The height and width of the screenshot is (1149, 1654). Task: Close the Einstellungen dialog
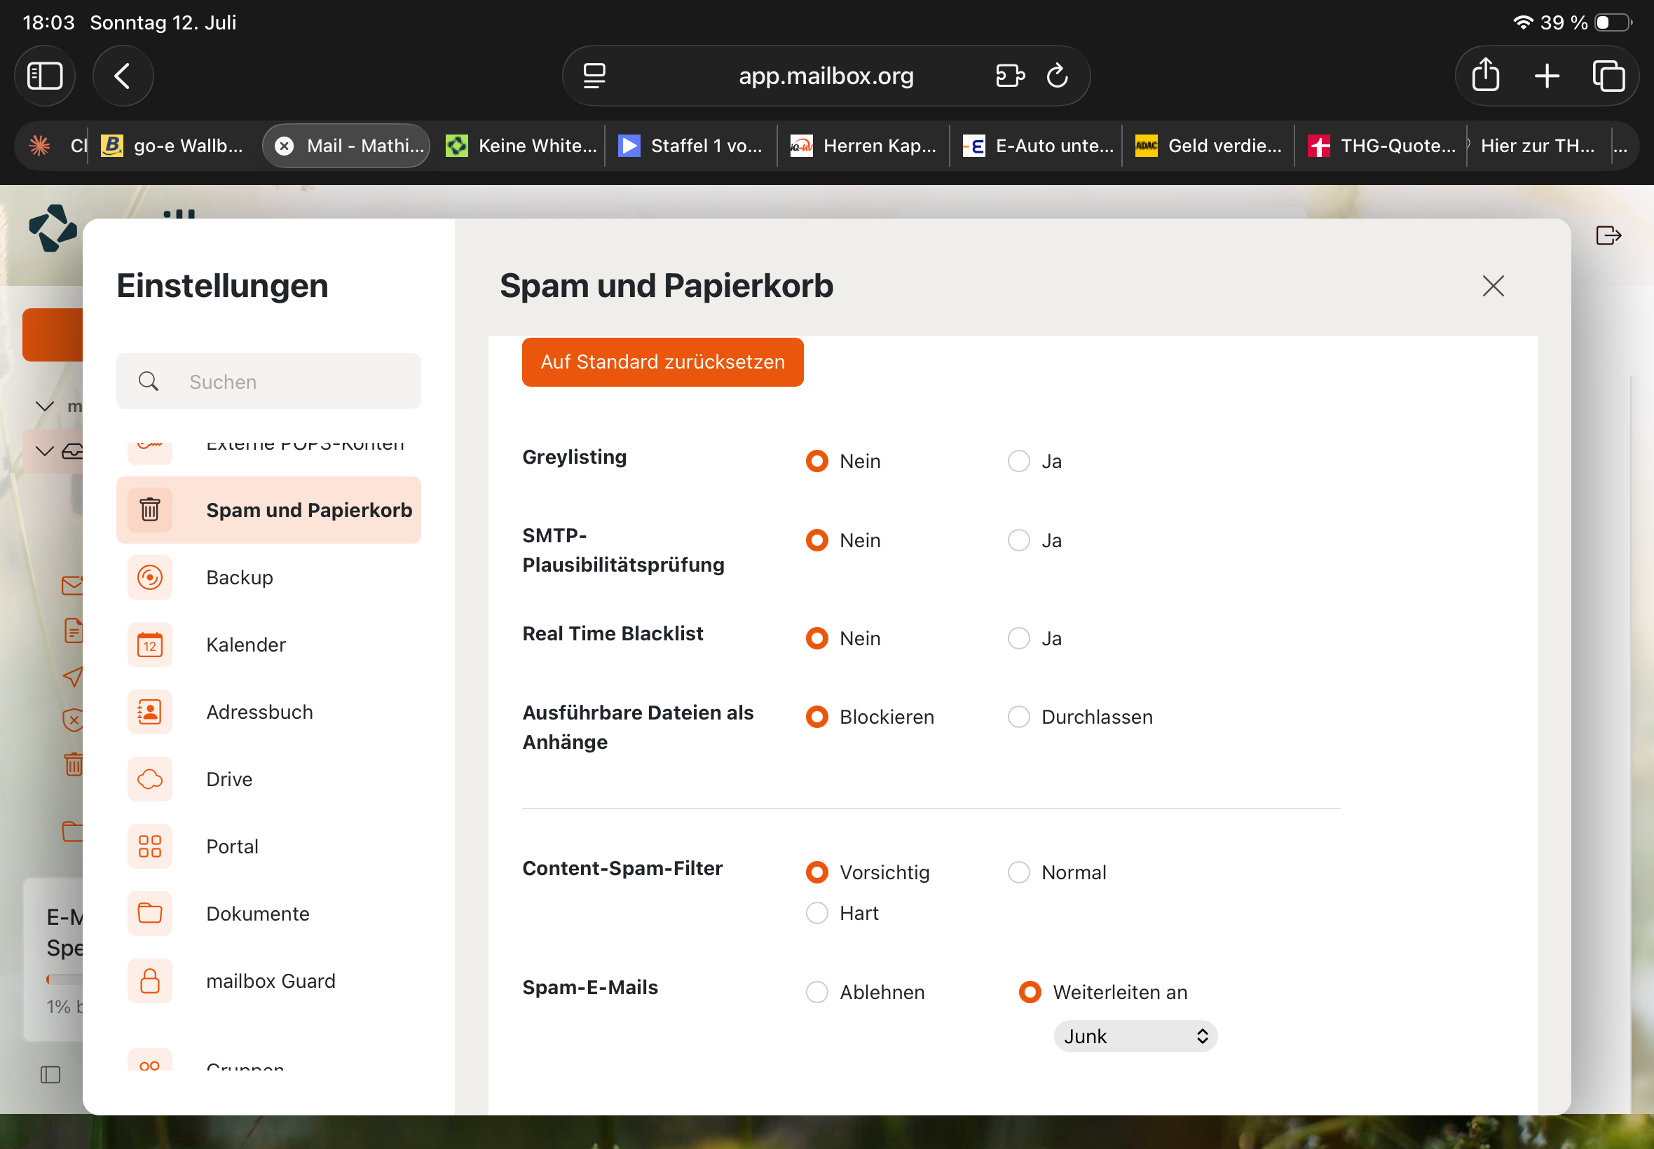[1493, 286]
